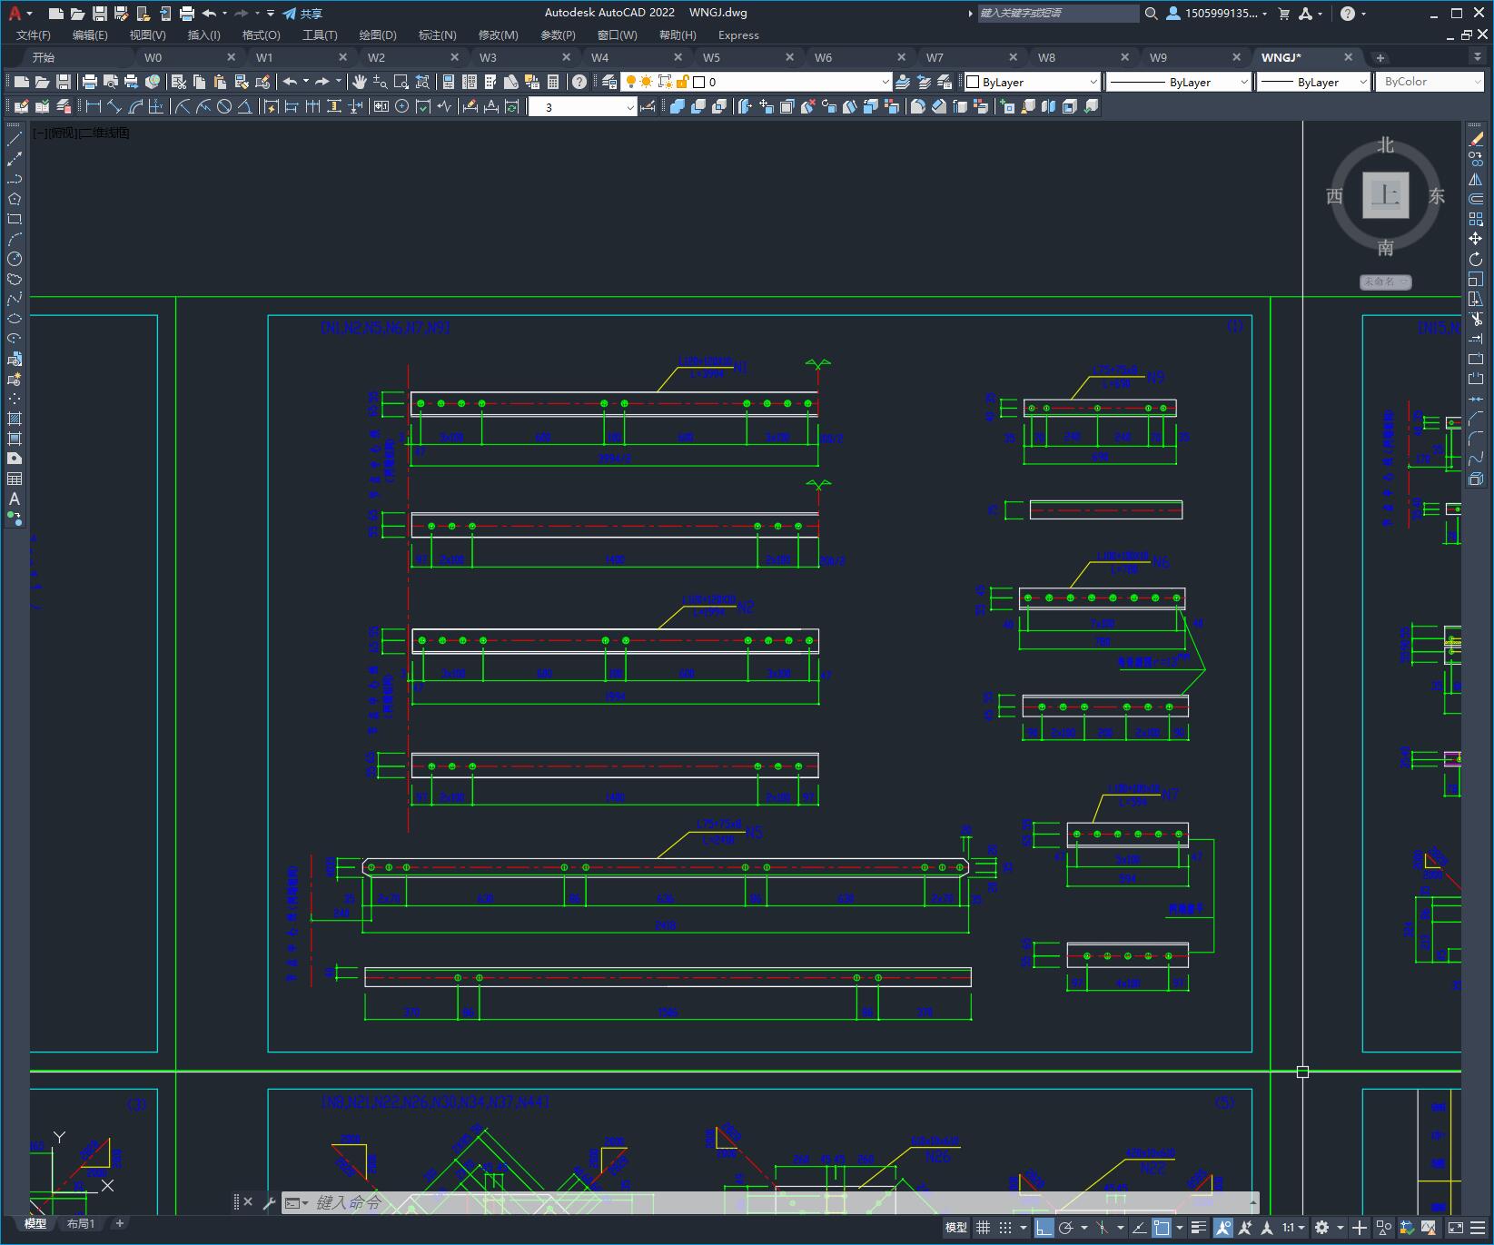Image resolution: width=1494 pixels, height=1245 pixels.
Task: Select the Trim tool in right toolbar
Action: pos(1476,319)
